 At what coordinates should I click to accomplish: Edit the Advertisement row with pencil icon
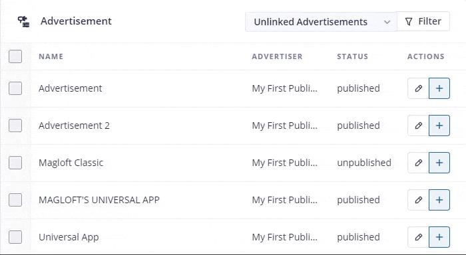tap(418, 88)
